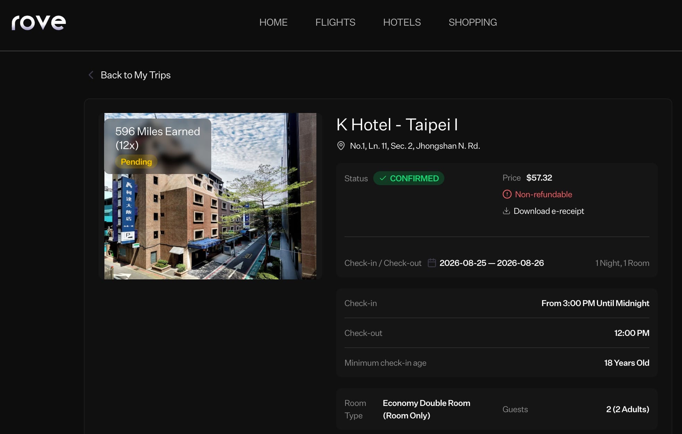
Task: Click the checkmark in the Confirmed badge
Action: click(383, 178)
